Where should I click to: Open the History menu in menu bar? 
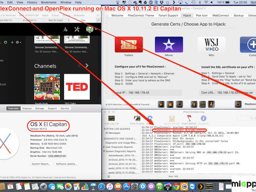click(x=32, y=3)
